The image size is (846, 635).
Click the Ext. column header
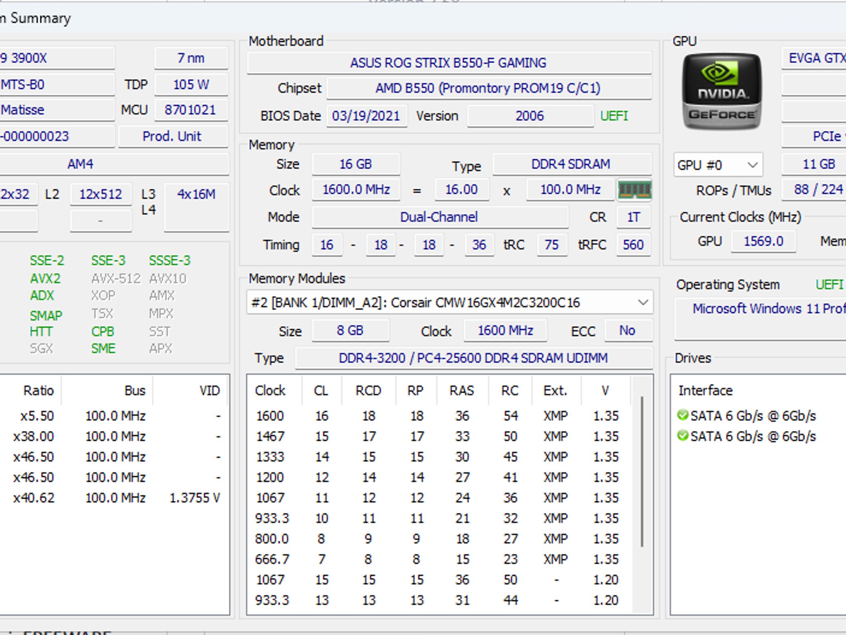point(556,390)
